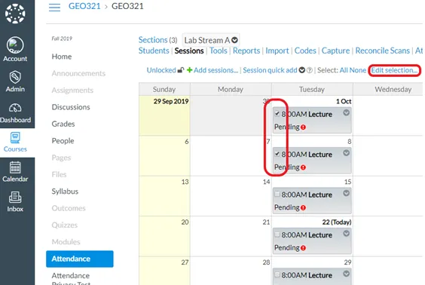Image resolution: width=425 pixels, height=285 pixels.
Task: Open Announcements in course navigation
Action: [78, 73]
